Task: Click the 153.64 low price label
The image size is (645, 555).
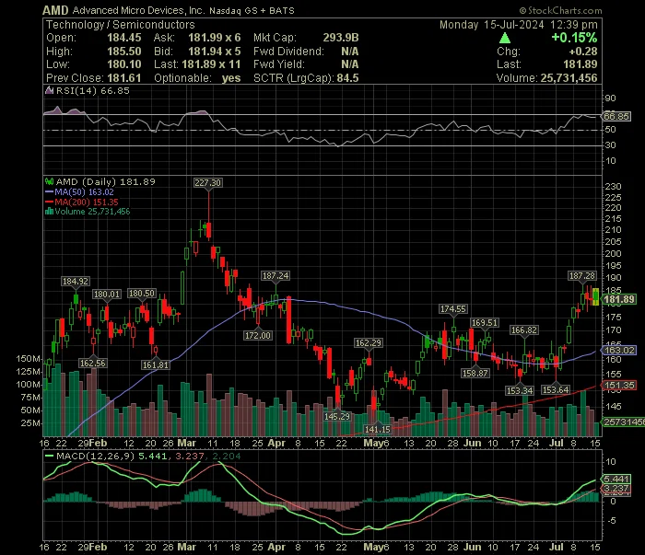Action: pyautogui.click(x=556, y=389)
